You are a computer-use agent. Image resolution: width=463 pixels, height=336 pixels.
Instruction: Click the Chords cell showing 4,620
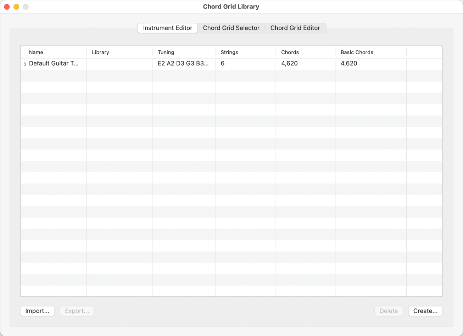tap(289, 64)
